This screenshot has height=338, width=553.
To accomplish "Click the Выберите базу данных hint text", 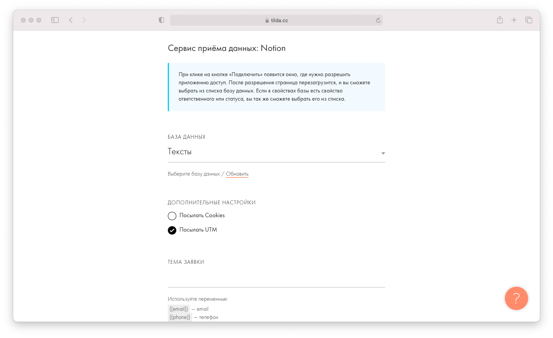I will pos(194,174).
